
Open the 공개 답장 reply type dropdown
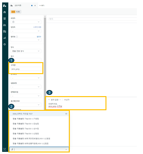pyautogui.click(x=56, y=100)
